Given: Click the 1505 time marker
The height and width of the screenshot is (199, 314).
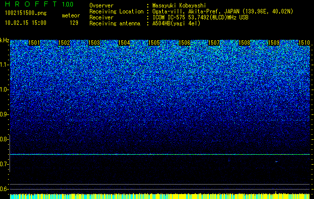Looking at the screenshot, I should [154, 43].
